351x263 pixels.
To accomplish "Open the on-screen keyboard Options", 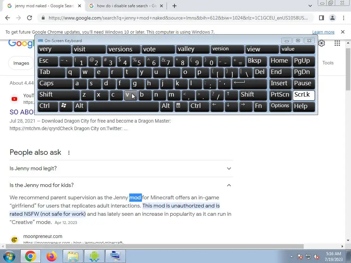I will (280, 107).
